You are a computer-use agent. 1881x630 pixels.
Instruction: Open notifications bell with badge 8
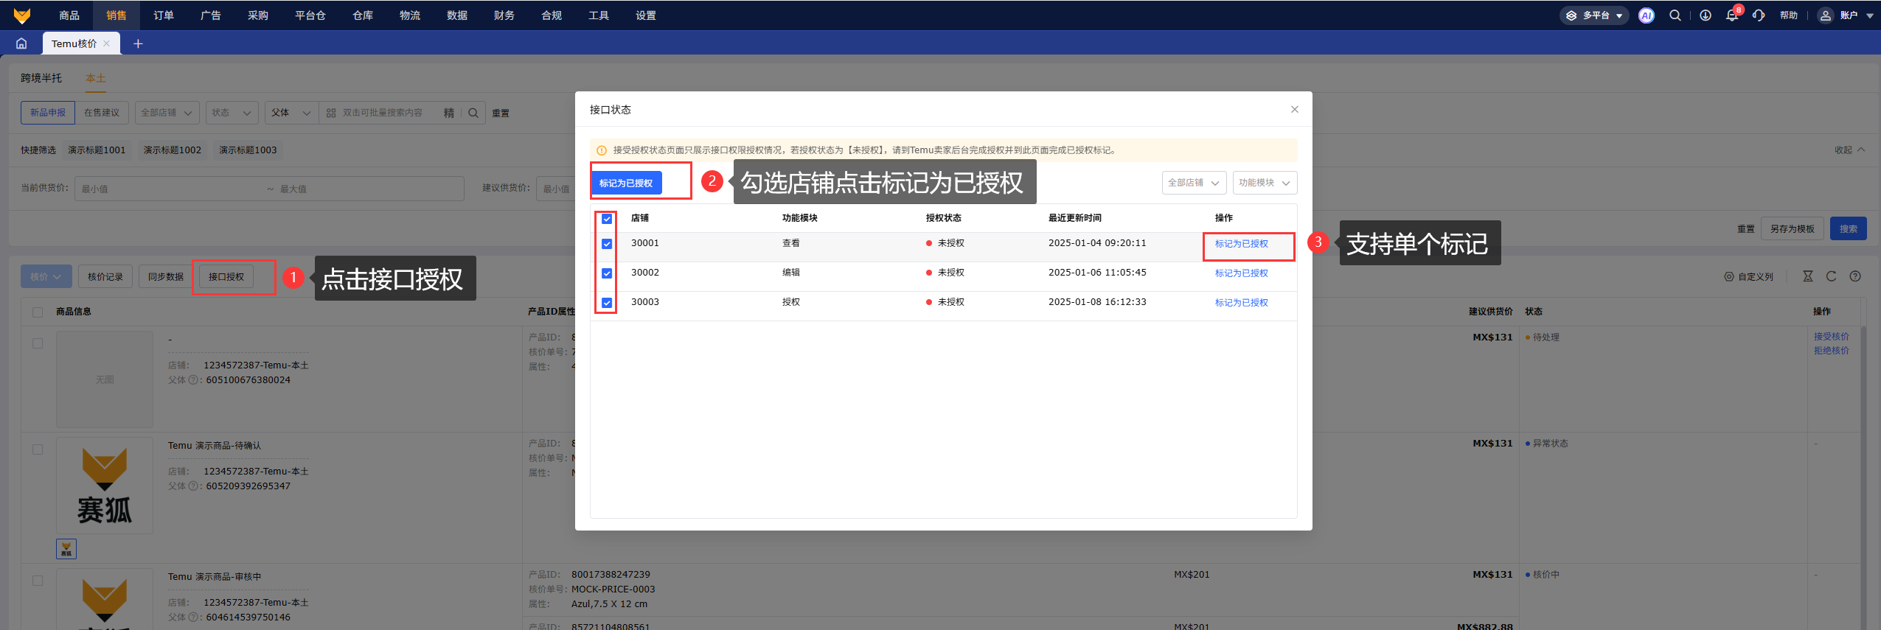click(x=1732, y=15)
